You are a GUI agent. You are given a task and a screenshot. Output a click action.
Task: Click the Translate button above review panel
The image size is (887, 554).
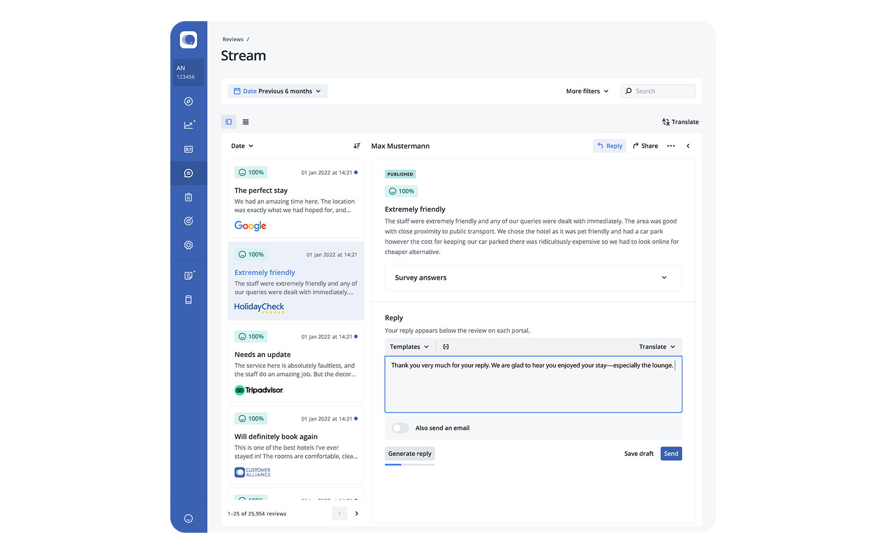point(680,122)
